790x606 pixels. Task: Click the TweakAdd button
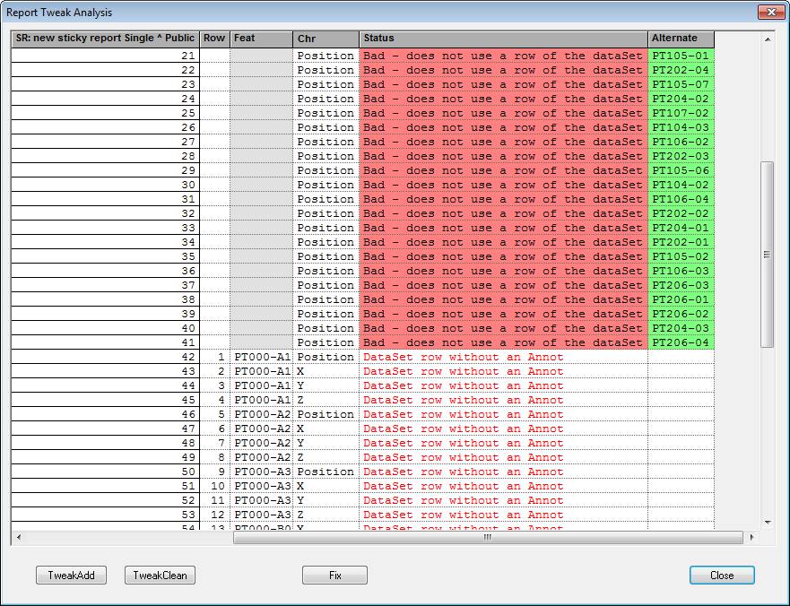(x=71, y=576)
